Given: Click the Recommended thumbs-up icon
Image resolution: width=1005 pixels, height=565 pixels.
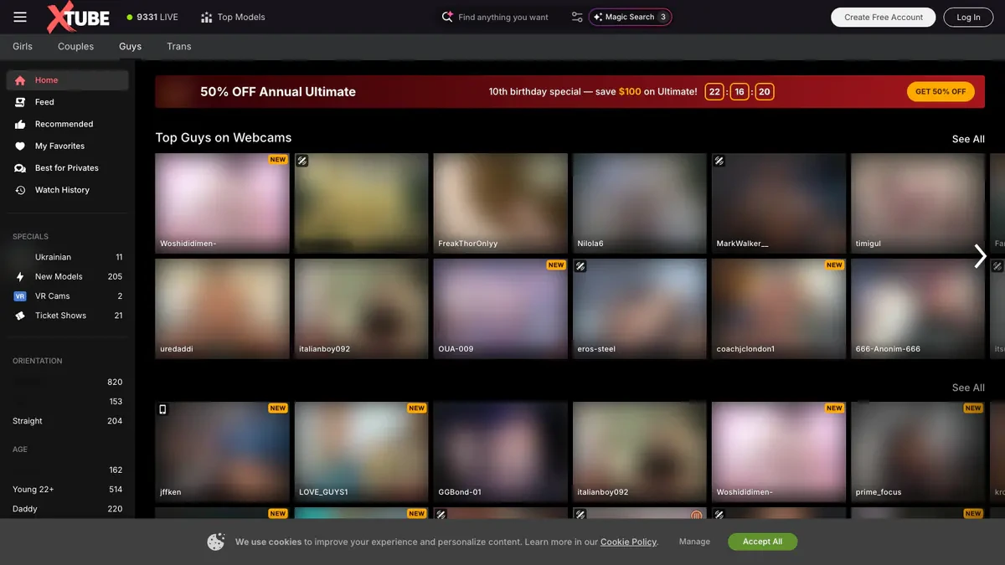Looking at the screenshot, I should click(x=20, y=124).
